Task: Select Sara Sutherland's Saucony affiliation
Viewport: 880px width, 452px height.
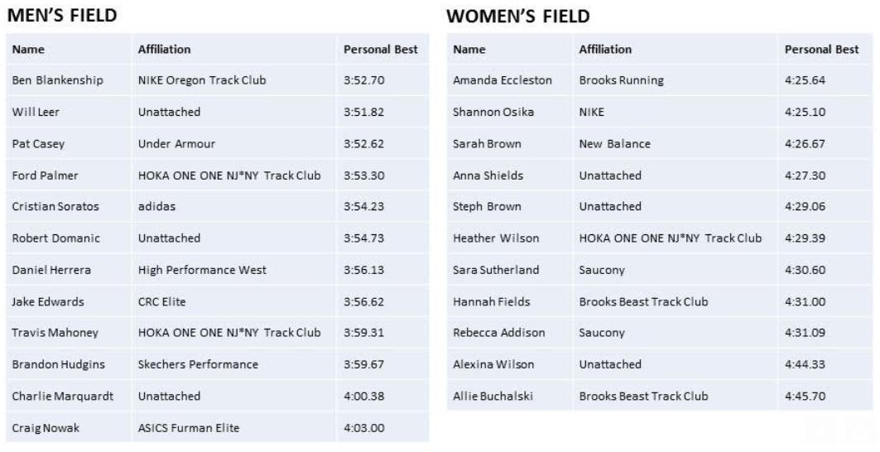Action: pos(602,270)
